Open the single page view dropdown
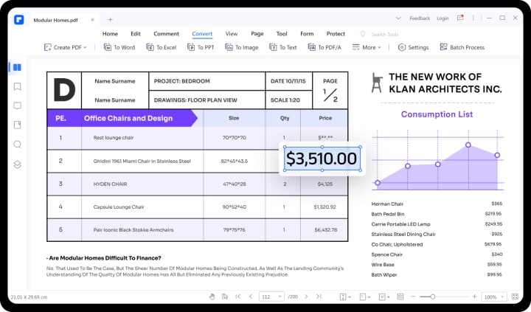Screen dimensions: 531x312 coord(364,297)
